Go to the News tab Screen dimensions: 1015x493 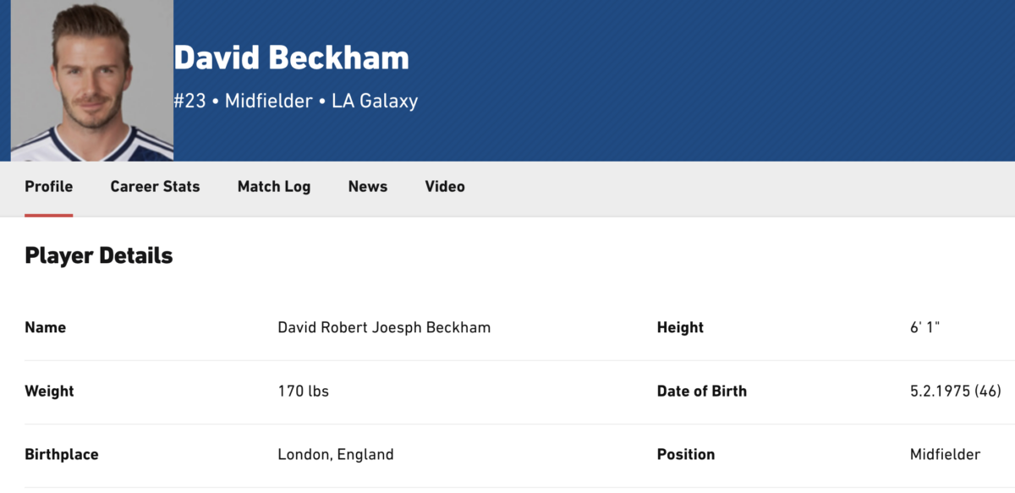[368, 187]
